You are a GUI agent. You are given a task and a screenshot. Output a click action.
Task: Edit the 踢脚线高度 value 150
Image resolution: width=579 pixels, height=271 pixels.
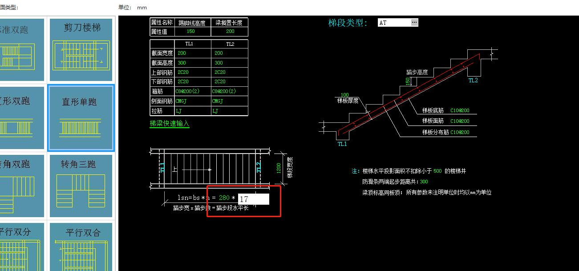click(191, 32)
